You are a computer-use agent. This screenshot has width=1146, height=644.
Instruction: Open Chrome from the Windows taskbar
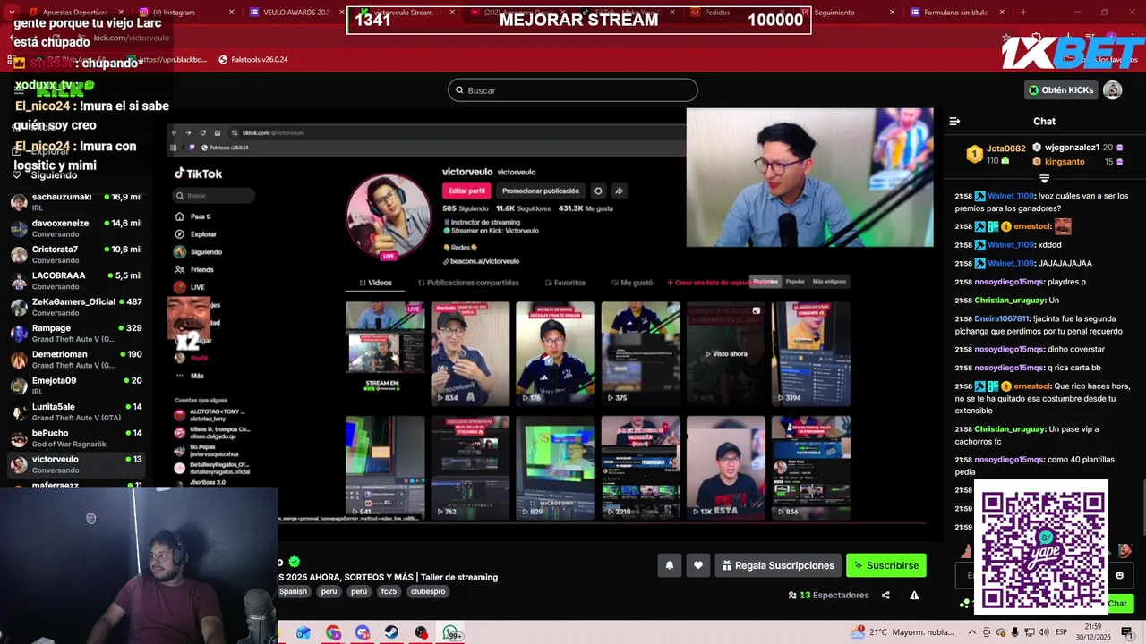(x=333, y=632)
